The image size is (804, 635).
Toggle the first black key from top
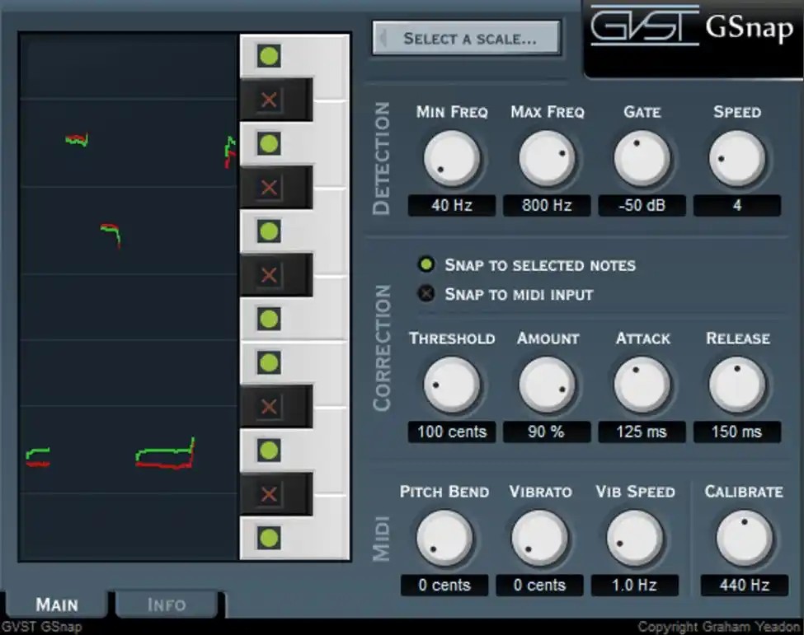point(269,100)
